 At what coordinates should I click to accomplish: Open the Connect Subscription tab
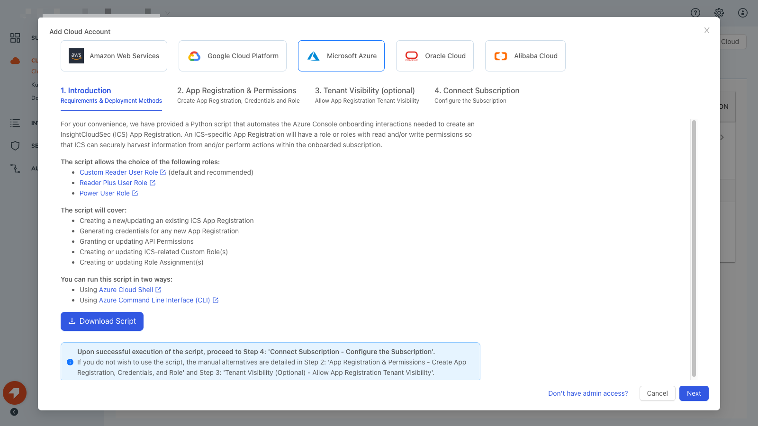(x=477, y=95)
